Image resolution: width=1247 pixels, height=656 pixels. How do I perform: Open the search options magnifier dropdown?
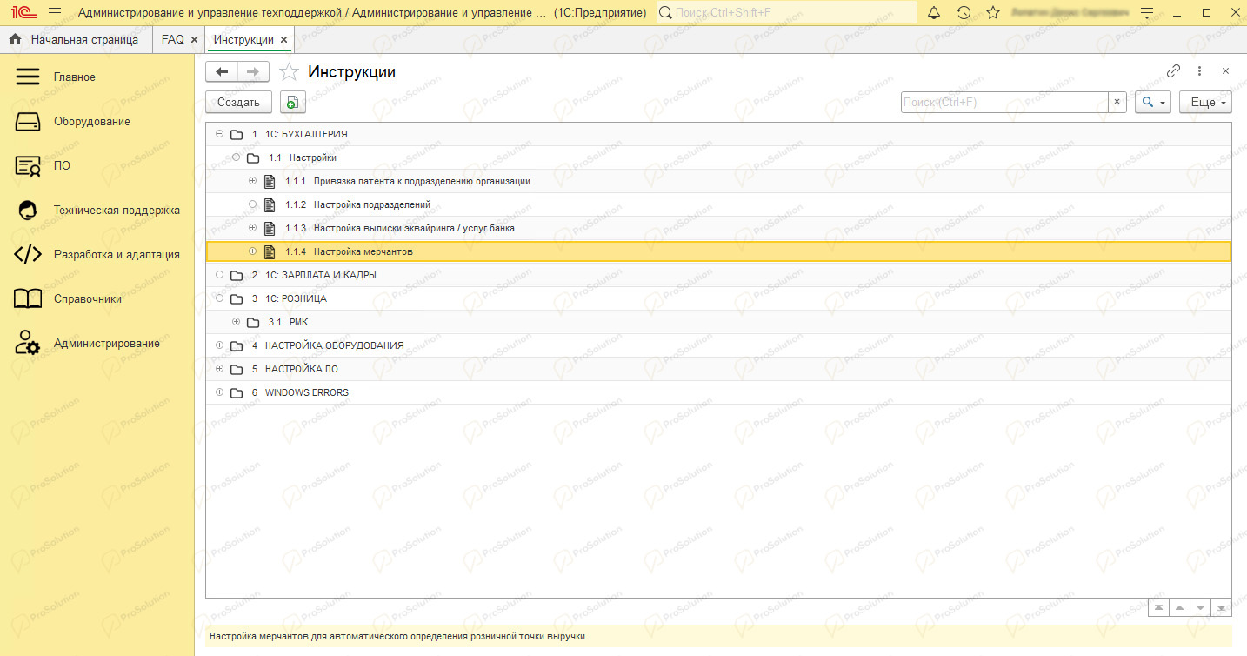tap(1153, 103)
